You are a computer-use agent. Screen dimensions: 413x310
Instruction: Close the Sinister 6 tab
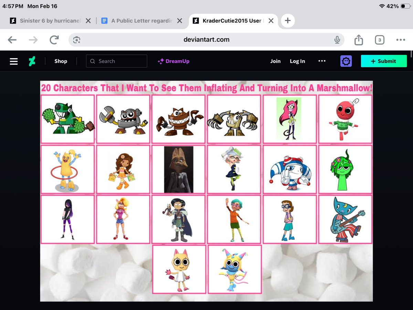tap(88, 21)
